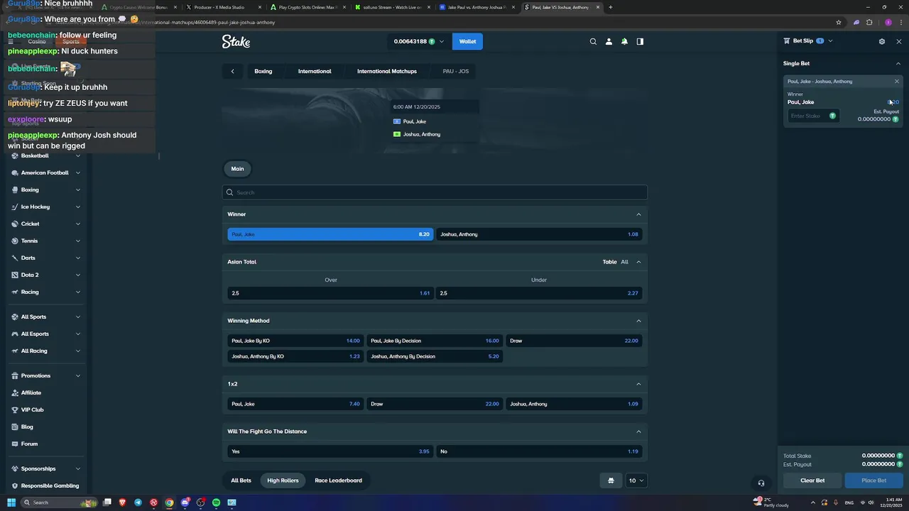
Task: Open a new browser tab
Action: [x=610, y=7]
